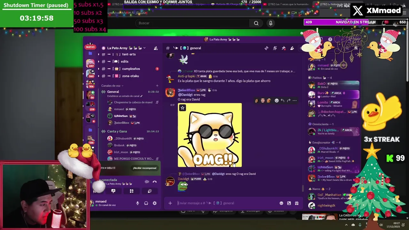Click reply arrow on hovered message
This screenshot has height=230, width=409.
tap(282, 101)
